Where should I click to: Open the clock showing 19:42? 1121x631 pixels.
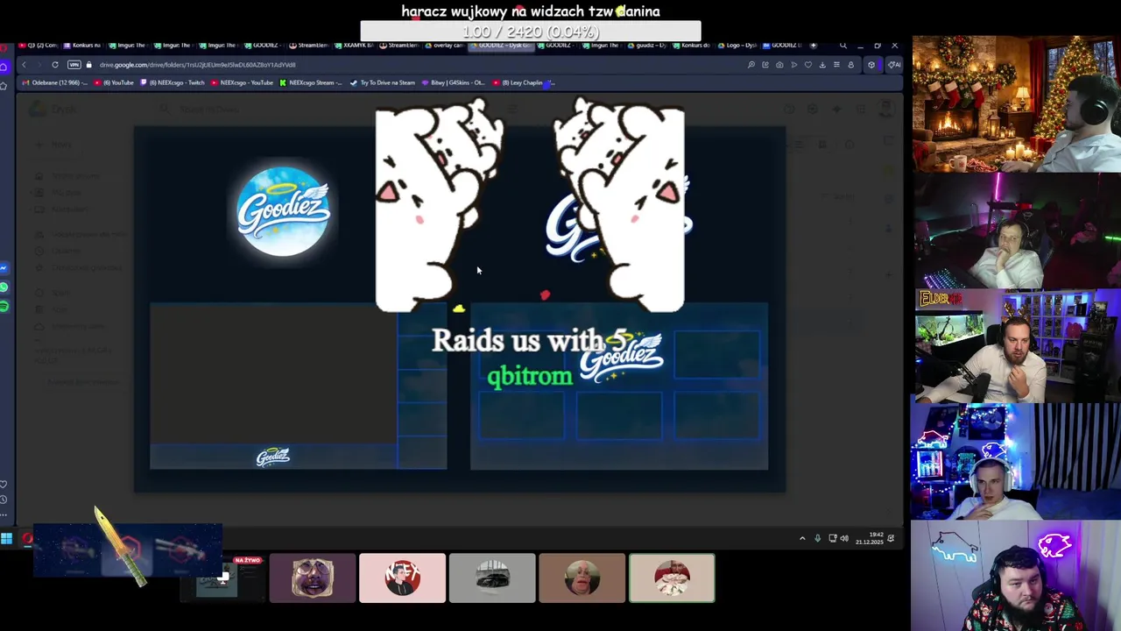point(870,538)
